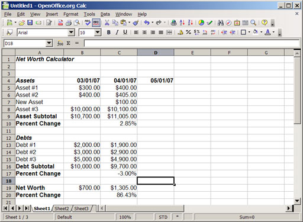Select row header 9
Screen dimensions: 303x222
[x=8, y=117]
